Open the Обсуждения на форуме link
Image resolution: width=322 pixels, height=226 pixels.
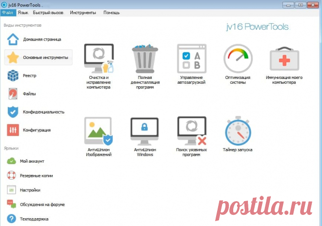point(42,205)
